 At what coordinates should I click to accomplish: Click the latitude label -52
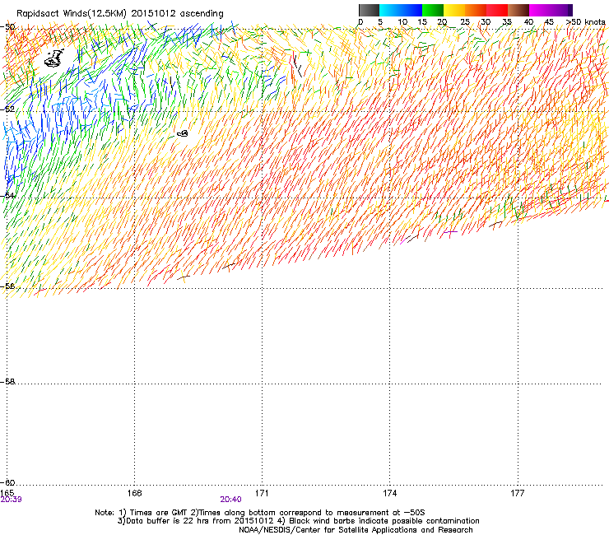tap(7, 109)
